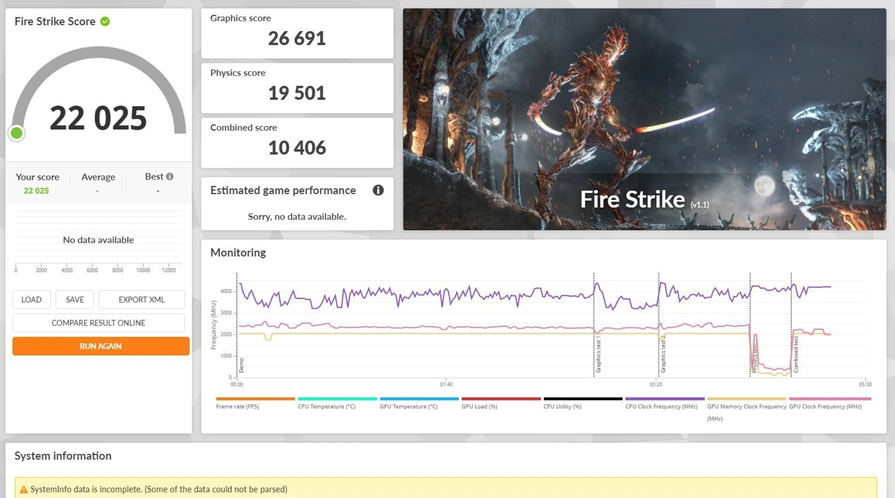895x498 pixels.
Task: Click the System information heading
Action: (63, 456)
